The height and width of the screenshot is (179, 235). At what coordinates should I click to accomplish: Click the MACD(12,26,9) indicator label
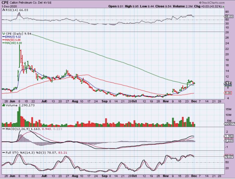tap(18, 129)
